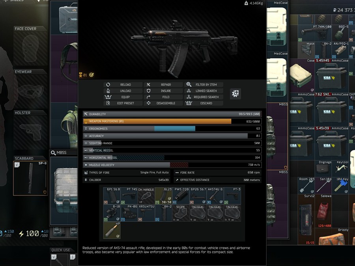355x266 pixels.
Task: Run a LINKED SEARCH for this weapon
Action: click(204, 91)
